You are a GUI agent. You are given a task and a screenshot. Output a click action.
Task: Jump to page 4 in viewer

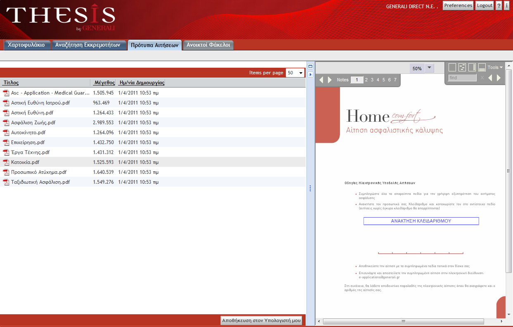(x=378, y=80)
